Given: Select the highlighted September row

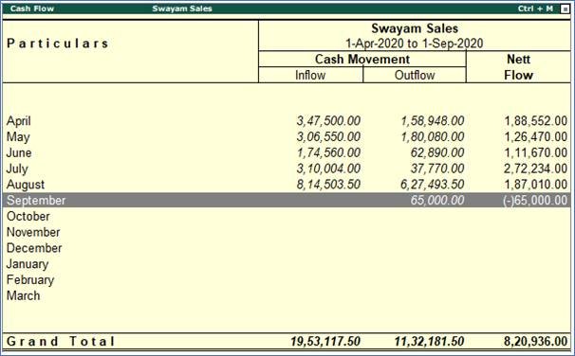Looking at the screenshot, I should (287, 200).
